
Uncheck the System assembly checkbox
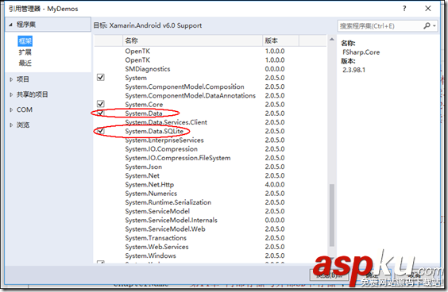point(101,77)
